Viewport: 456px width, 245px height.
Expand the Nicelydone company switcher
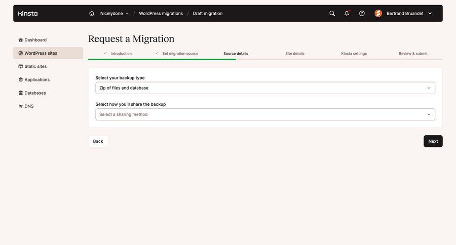tap(115, 13)
